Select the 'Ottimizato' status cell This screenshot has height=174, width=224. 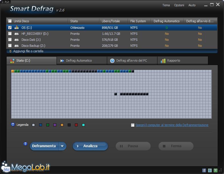(77, 28)
